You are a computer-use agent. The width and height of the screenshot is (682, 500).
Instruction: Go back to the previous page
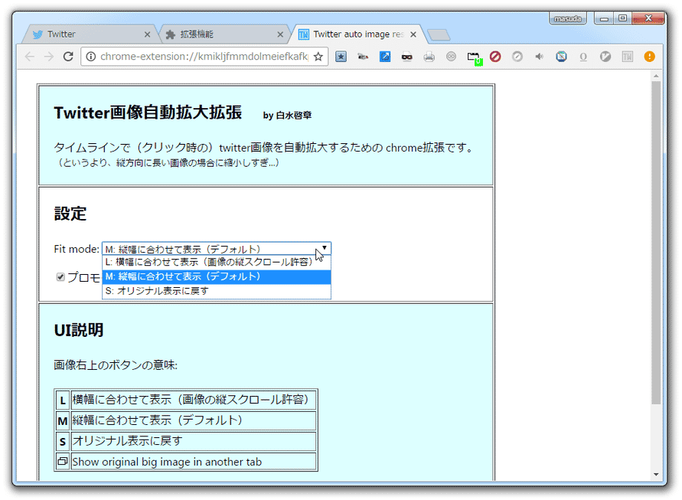pos(29,57)
